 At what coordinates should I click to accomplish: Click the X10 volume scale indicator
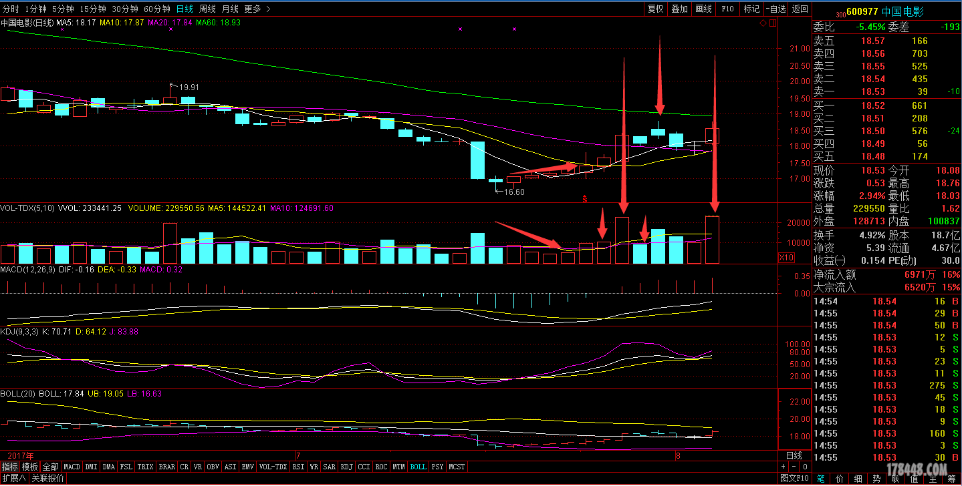point(788,258)
